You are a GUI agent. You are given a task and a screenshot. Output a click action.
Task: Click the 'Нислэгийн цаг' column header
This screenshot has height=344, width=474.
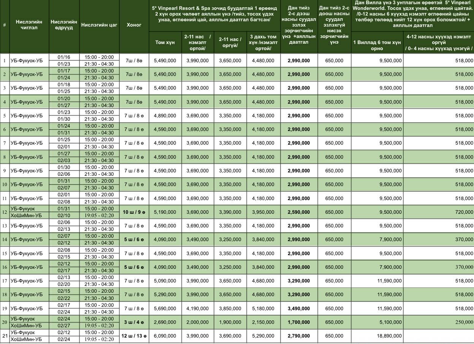[99, 25]
